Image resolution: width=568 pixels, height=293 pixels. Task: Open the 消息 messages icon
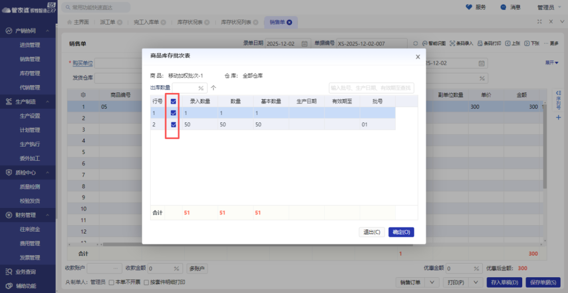pyautogui.click(x=503, y=7)
